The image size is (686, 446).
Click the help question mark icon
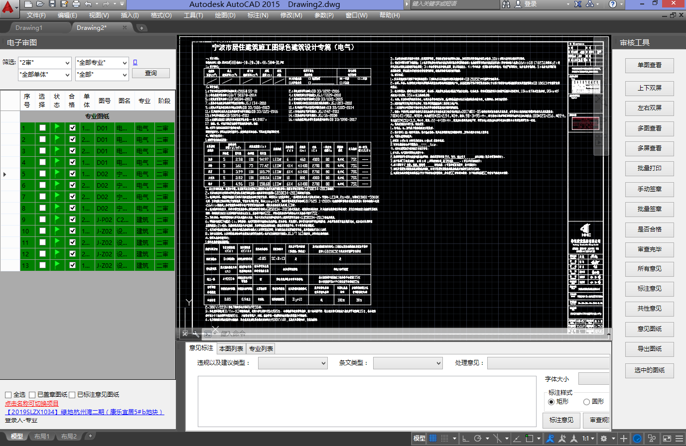coord(613,4)
